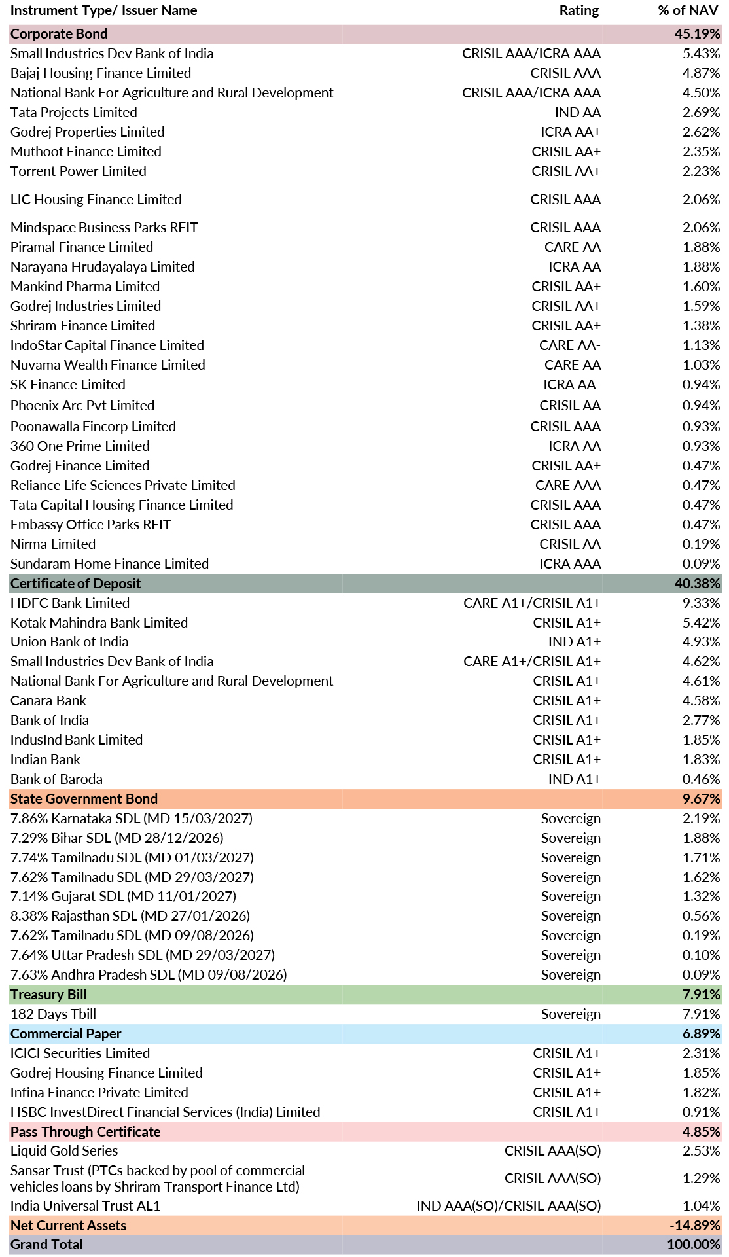Image resolution: width=729 pixels, height=1257 pixels.
Task: Select the 182 Days Tbill row
Action: click(x=53, y=1014)
